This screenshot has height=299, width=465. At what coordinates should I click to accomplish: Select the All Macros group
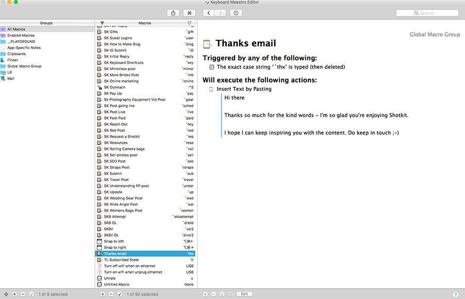(x=47, y=29)
